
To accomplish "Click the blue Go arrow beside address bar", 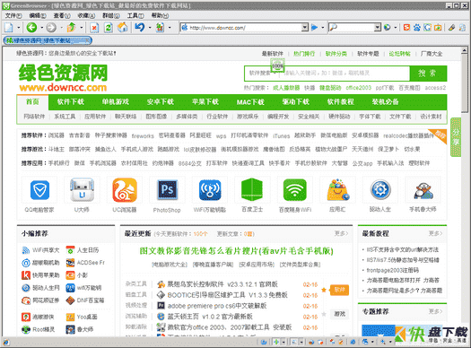I will coord(314,28).
